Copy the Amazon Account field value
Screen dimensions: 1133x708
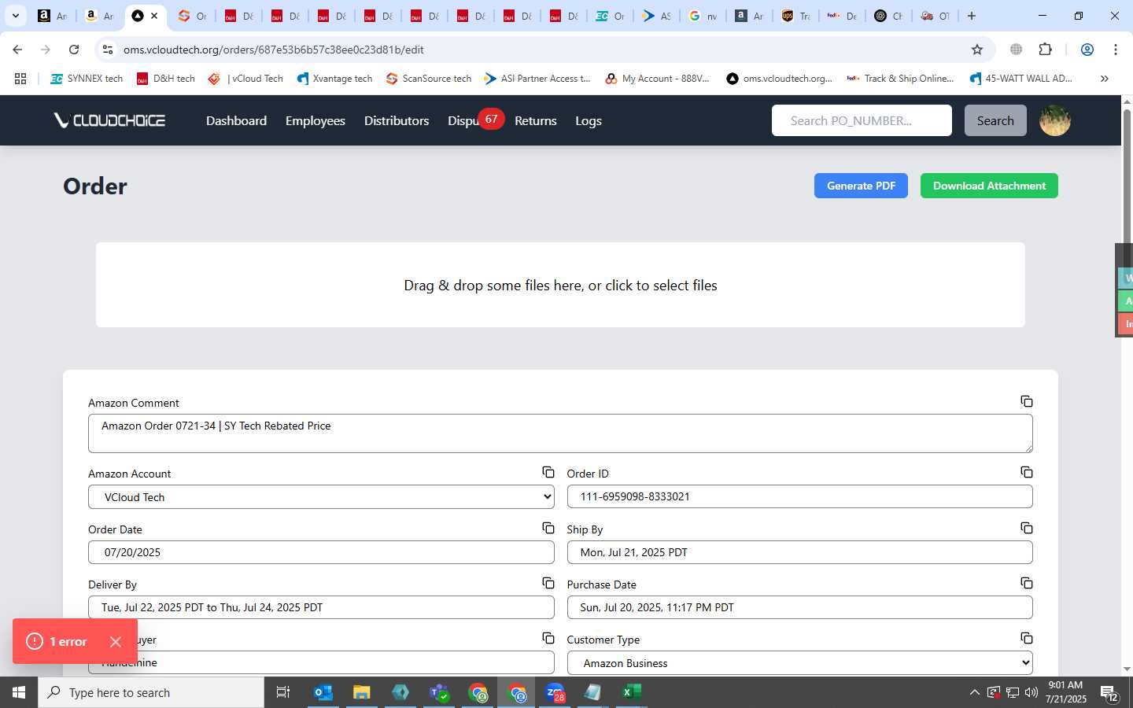click(548, 472)
